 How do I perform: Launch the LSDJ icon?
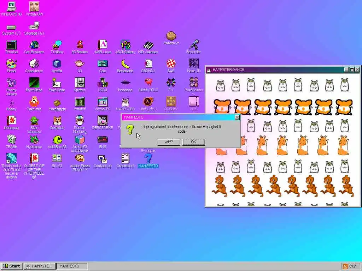103,85
